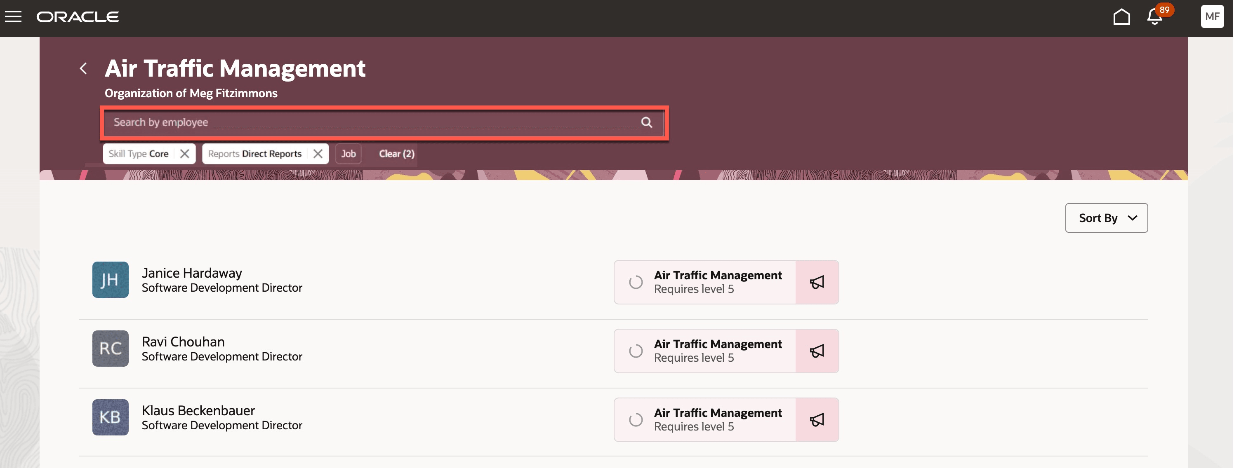Click Klaus Beckenbauer's progress ring indicator
Viewport: 1253px width, 468px height.
pyautogui.click(x=636, y=419)
